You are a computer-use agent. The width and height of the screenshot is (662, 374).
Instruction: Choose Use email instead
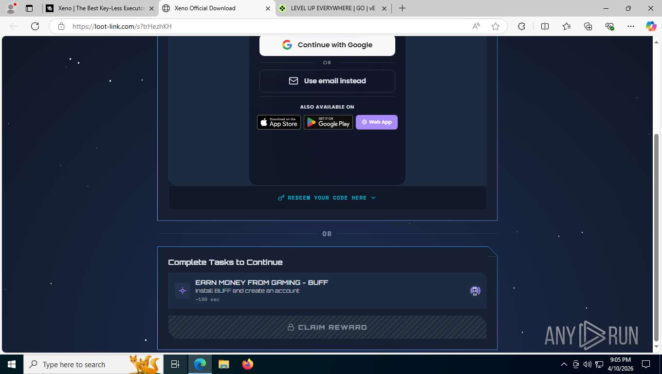point(327,81)
